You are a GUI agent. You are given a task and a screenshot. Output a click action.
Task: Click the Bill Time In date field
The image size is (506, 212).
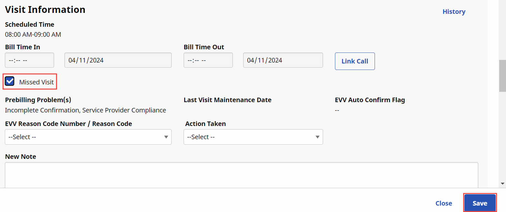pyautogui.click(x=118, y=60)
